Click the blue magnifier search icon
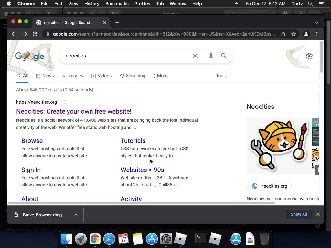The width and height of the screenshot is (331, 248). [x=224, y=56]
